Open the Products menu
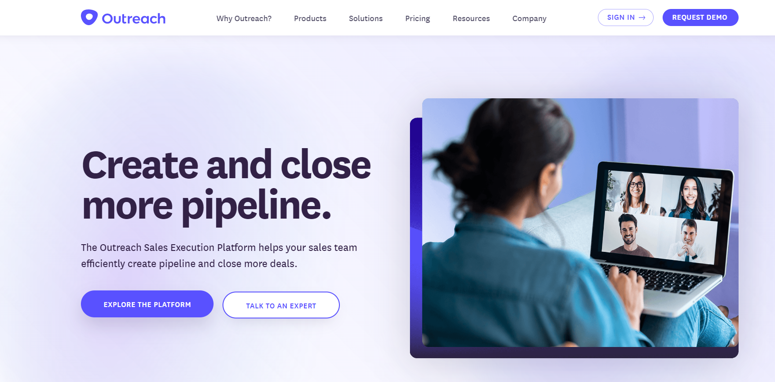 point(310,18)
